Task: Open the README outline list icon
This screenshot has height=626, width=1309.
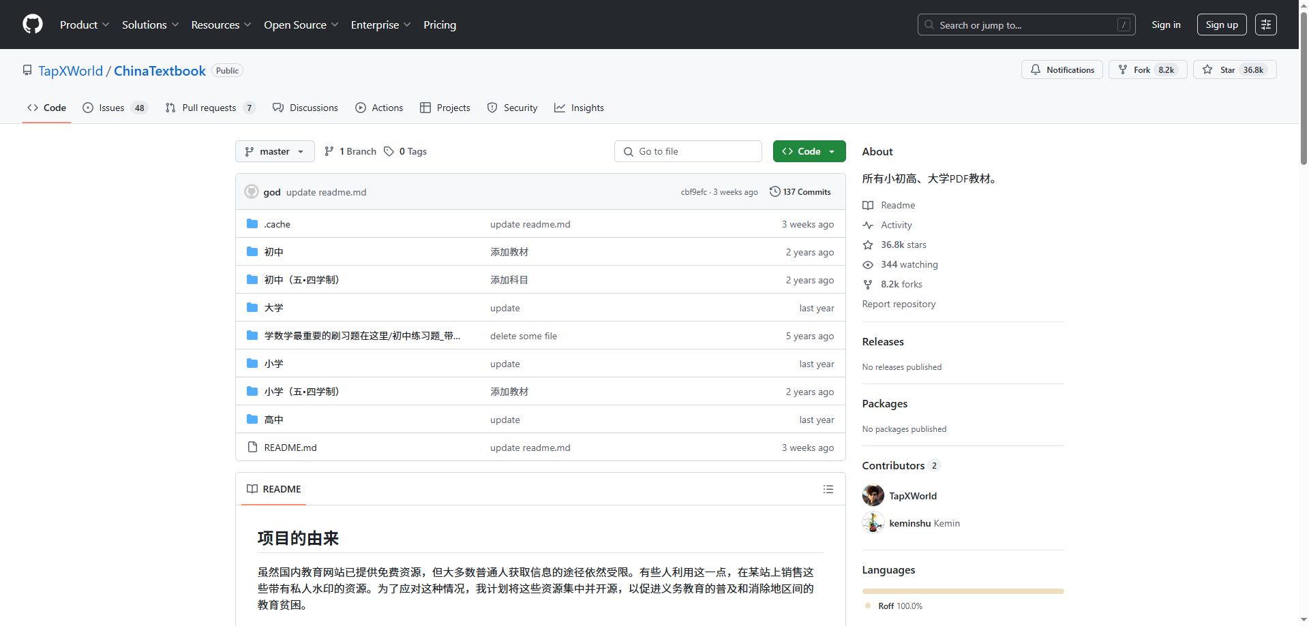Action: click(828, 489)
